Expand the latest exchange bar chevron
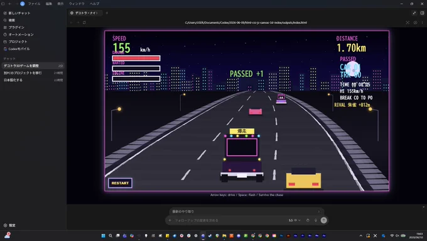This screenshot has height=241, width=427. [318, 211]
